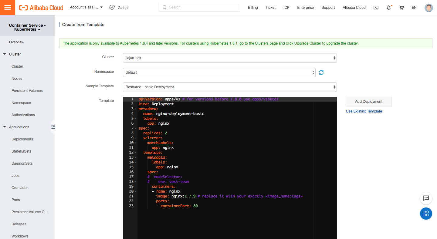The image size is (437, 239).
Task: Fold the metadata block at line 3
Action: coord(136,109)
